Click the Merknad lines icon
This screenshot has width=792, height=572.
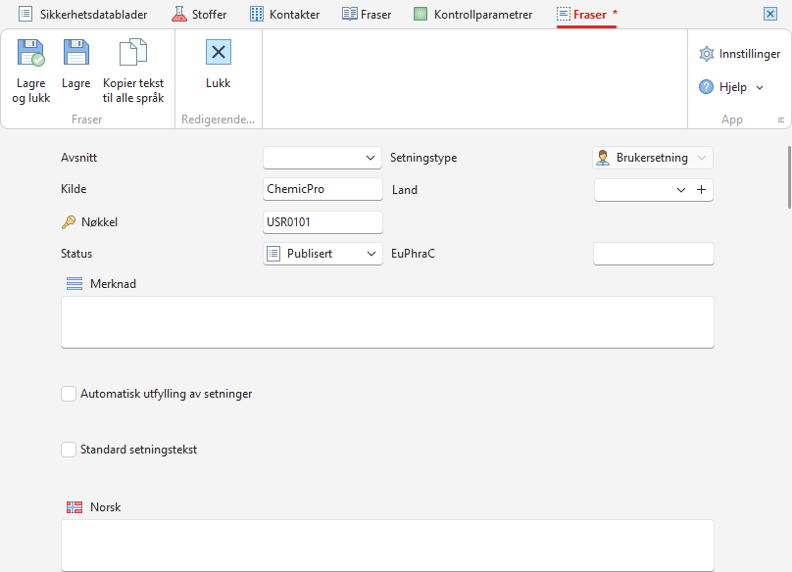click(x=74, y=284)
